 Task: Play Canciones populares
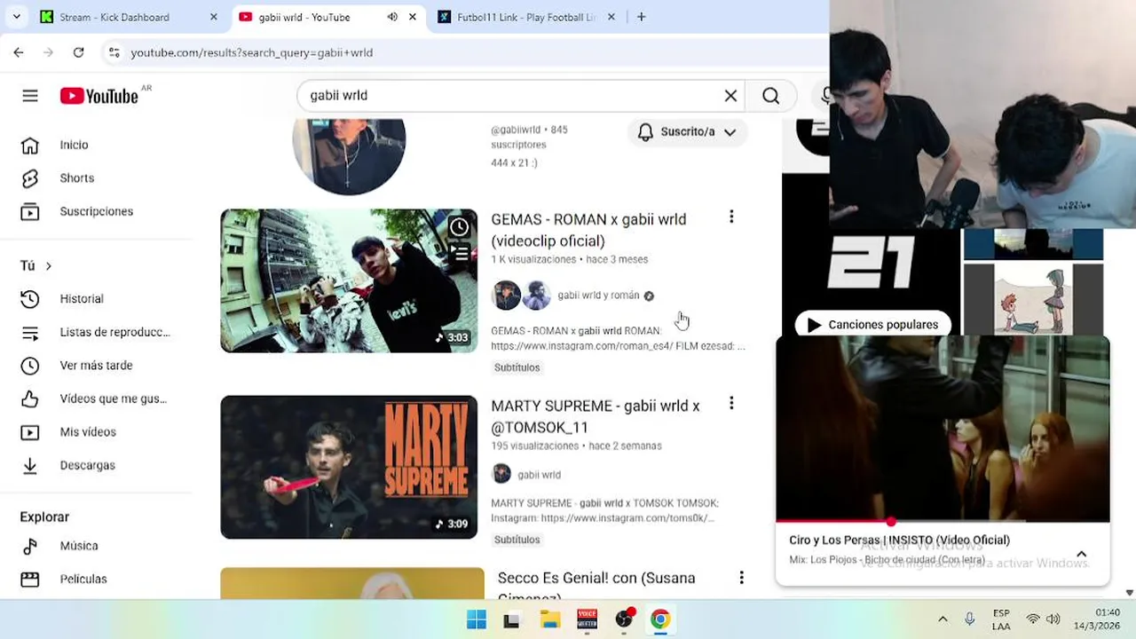[x=873, y=325]
